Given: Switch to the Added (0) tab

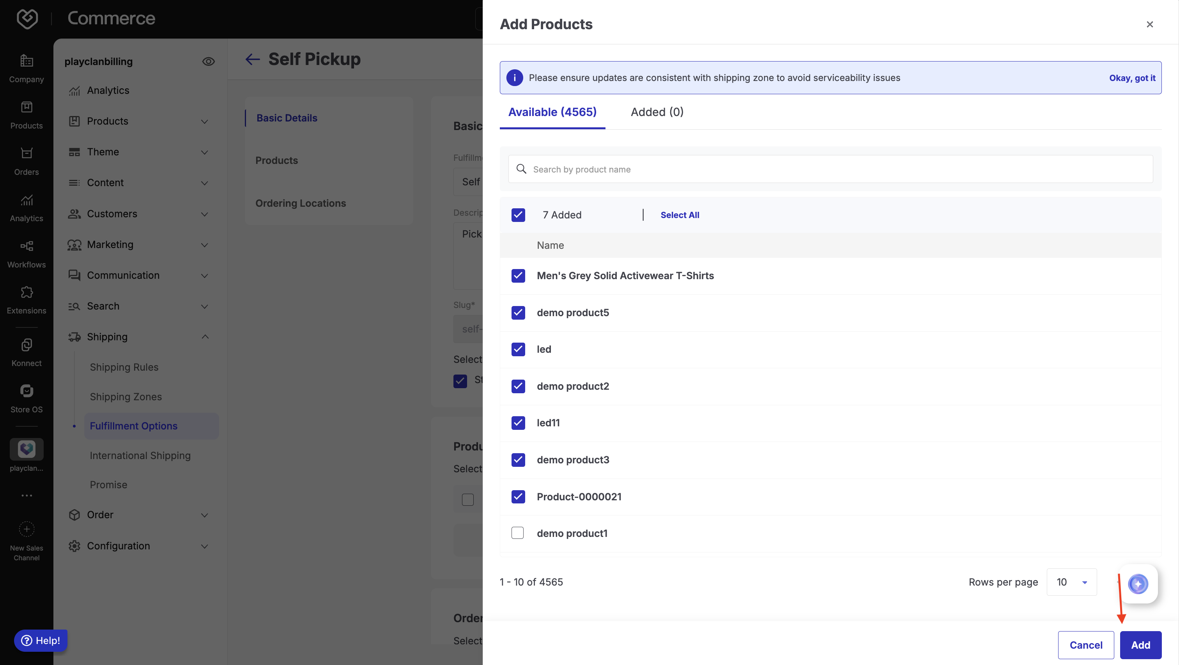Looking at the screenshot, I should tap(657, 112).
